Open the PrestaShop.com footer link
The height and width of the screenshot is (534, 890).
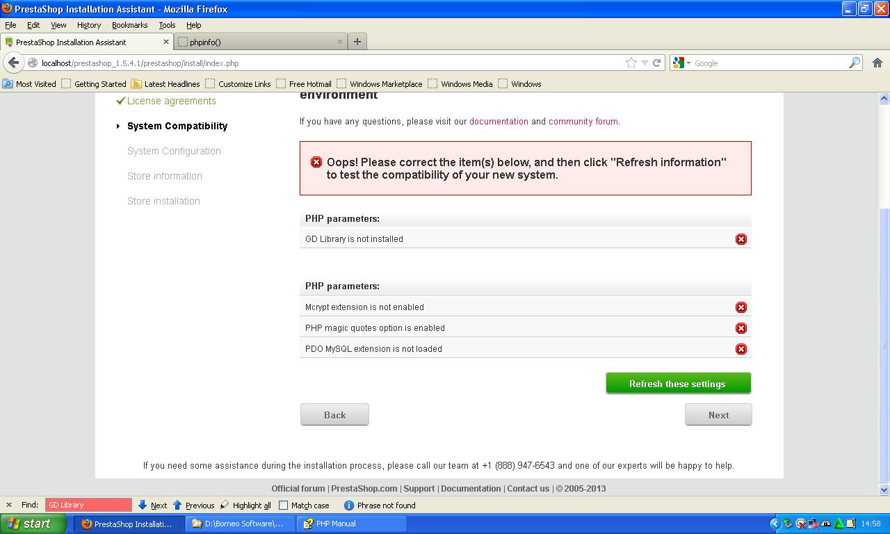364,489
